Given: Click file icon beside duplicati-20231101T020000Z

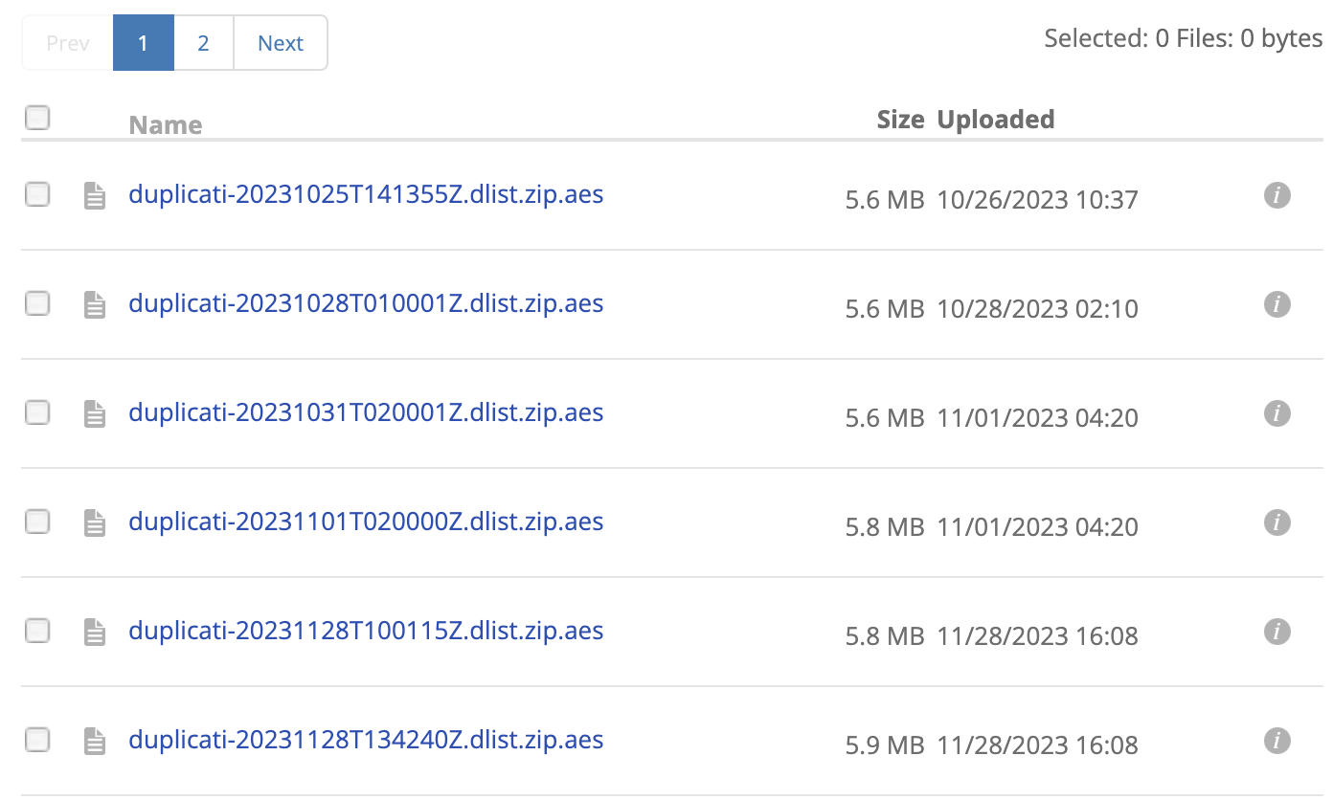Looking at the screenshot, I should [x=95, y=523].
